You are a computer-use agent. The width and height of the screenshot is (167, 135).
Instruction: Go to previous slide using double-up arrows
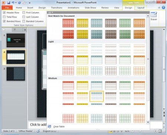tap(164, 113)
